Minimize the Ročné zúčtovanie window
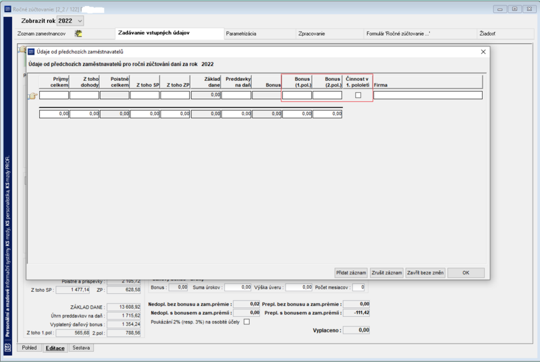Image resolution: width=540 pixels, height=362 pixels. [x=500, y=9]
